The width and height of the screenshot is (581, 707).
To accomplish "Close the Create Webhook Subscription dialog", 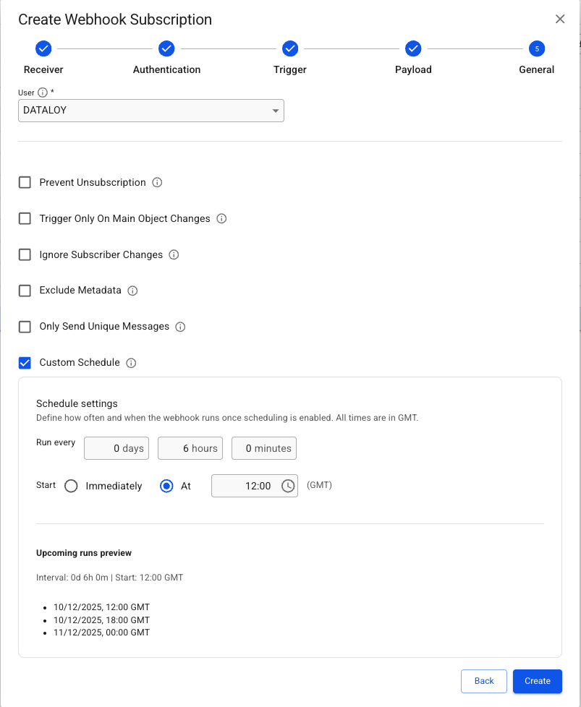I will 560,20.
